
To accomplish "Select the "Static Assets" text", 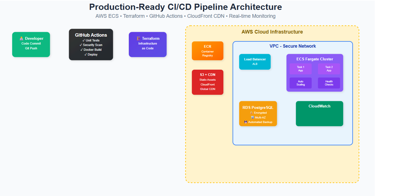I will coord(207,80).
